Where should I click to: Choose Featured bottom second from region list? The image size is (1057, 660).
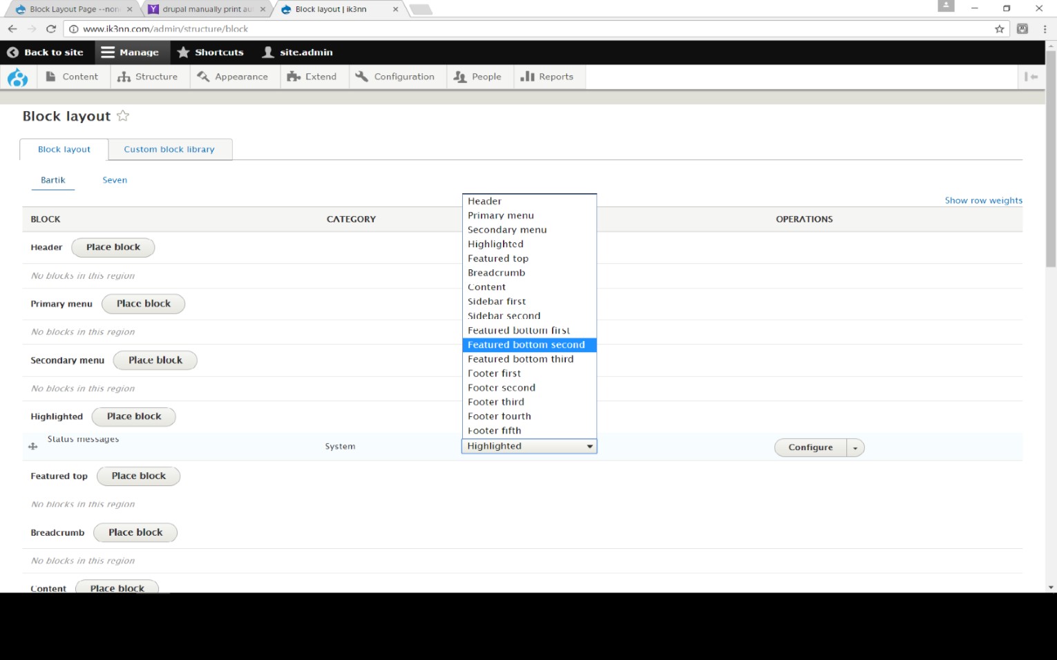(x=529, y=344)
